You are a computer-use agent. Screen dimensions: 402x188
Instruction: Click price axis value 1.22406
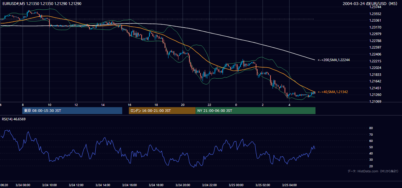(x=375, y=54)
